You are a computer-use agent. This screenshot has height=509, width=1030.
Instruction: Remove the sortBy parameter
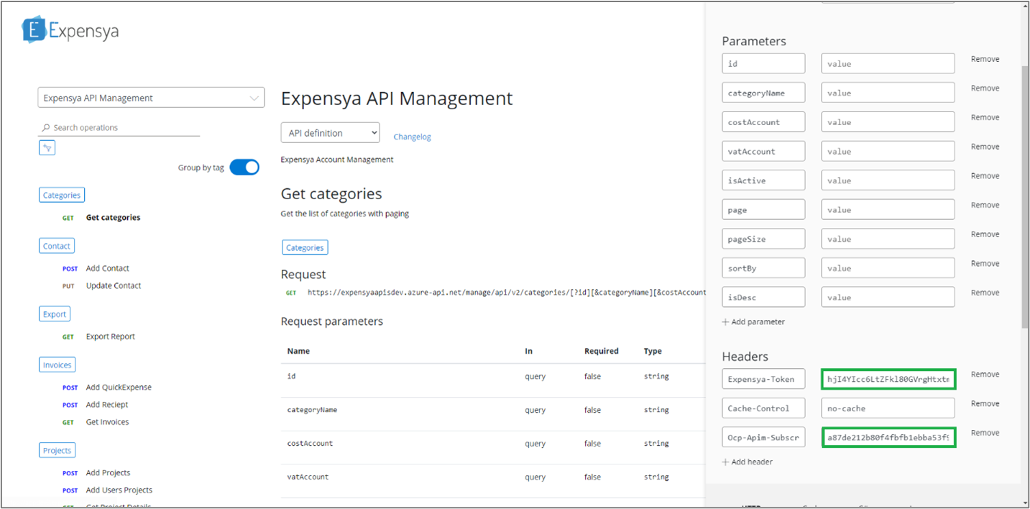[x=985, y=264]
